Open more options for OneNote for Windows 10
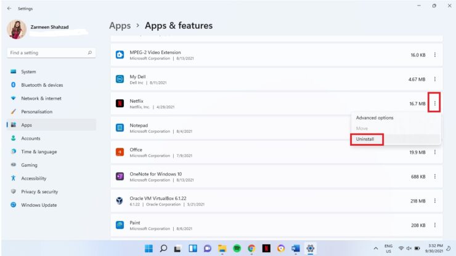This screenshot has width=456, height=256. point(435,177)
